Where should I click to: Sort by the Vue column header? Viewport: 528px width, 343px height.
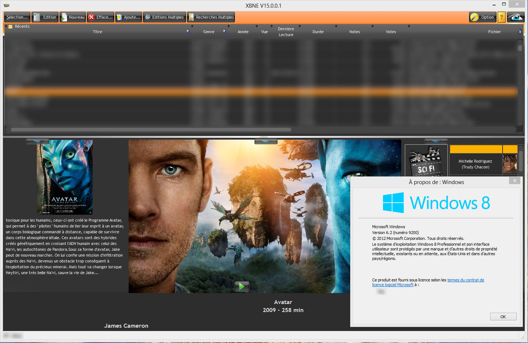(x=265, y=32)
